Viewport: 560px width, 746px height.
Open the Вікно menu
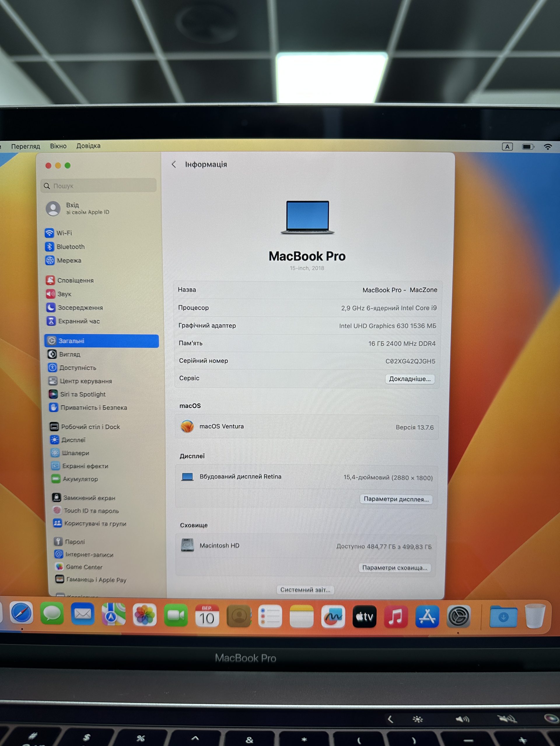pos(58,146)
